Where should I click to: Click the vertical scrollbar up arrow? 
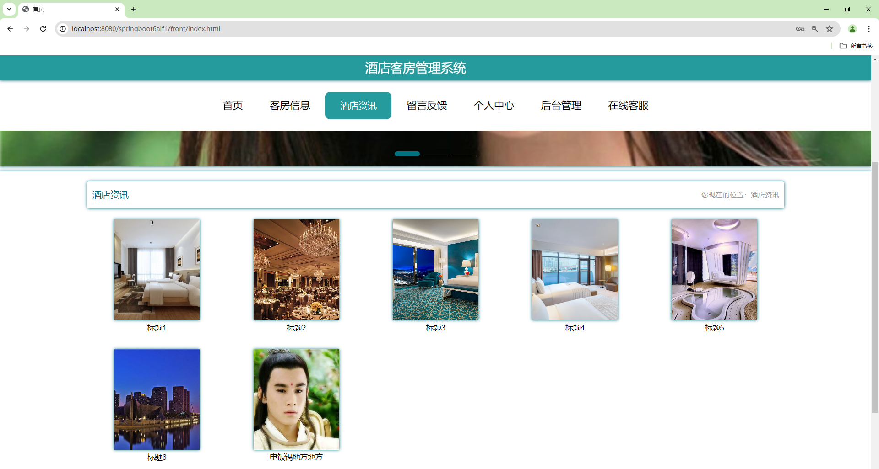875,59
